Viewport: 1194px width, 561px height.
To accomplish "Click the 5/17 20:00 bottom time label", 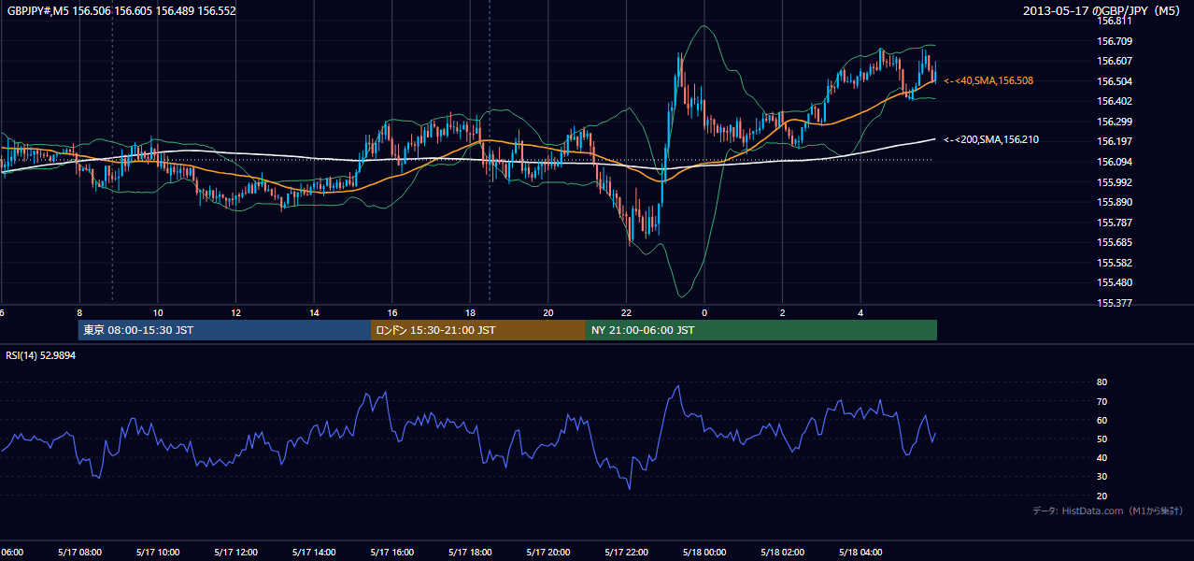I will pos(547,552).
